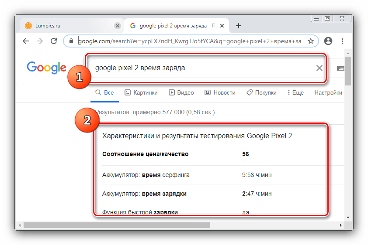The height and width of the screenshot is (245, 368).
Task: Click the Google logo
Action: [x=46, y=68]
